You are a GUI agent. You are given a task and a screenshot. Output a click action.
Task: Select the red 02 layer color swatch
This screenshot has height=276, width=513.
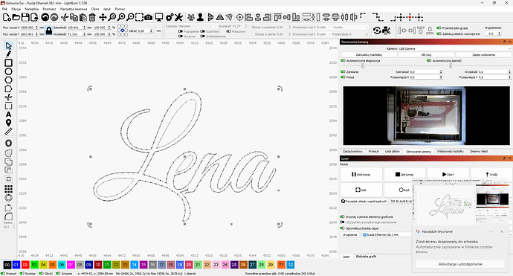[25, 265]
